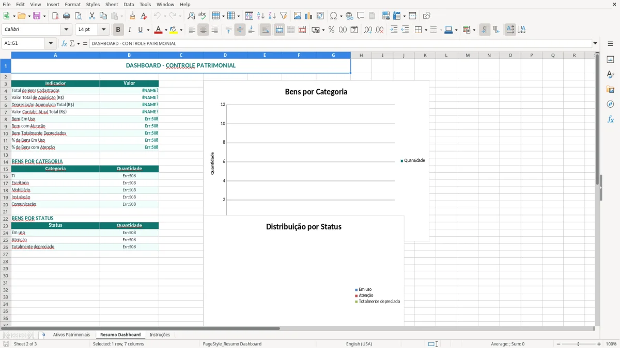The height and width of the screenshot is (348, 620).
Task: Click English (USA) language status
Action: [x=359, y=344]
